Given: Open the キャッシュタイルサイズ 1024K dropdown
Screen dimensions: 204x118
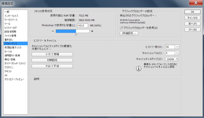Looking at the screenshot, I should click(172, 59).
